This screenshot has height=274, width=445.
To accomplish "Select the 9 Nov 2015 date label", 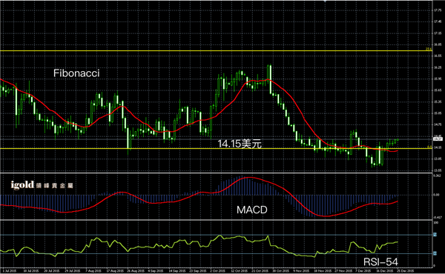I will pos(300,271).
